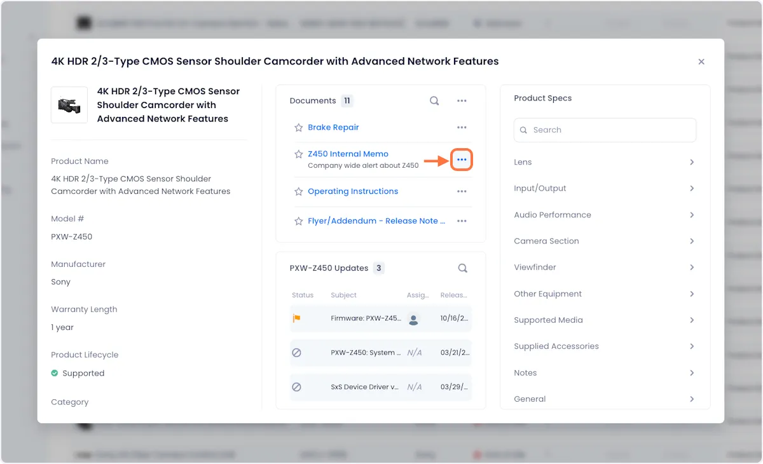Open more options for Flyer/Addendum document
The image size is (763, 464).
pyautogui.click(x=462, y=221)
